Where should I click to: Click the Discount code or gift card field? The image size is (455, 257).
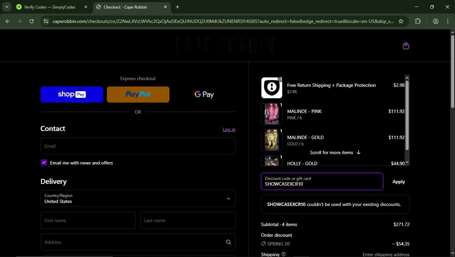tap(322, 181)
